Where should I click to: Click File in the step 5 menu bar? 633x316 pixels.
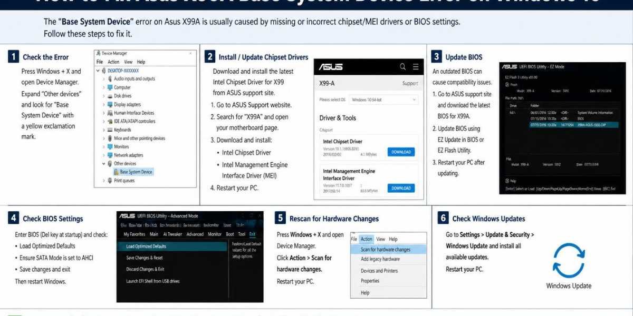click(354, 239)
